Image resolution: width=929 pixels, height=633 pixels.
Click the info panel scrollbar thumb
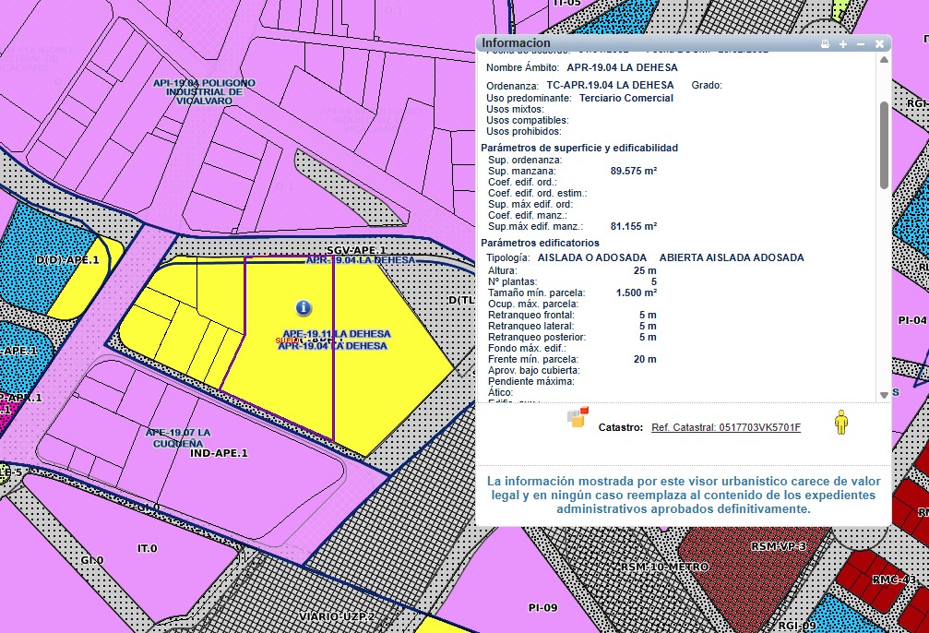pos(884,143)
